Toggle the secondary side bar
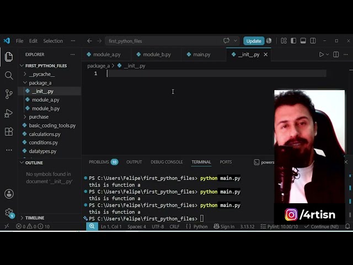 [313, 41]
